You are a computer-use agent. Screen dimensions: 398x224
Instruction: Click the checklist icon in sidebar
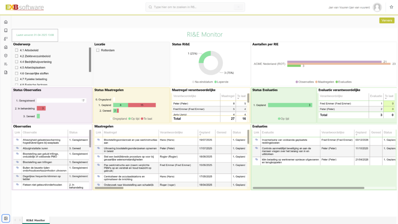coord(6,64)
